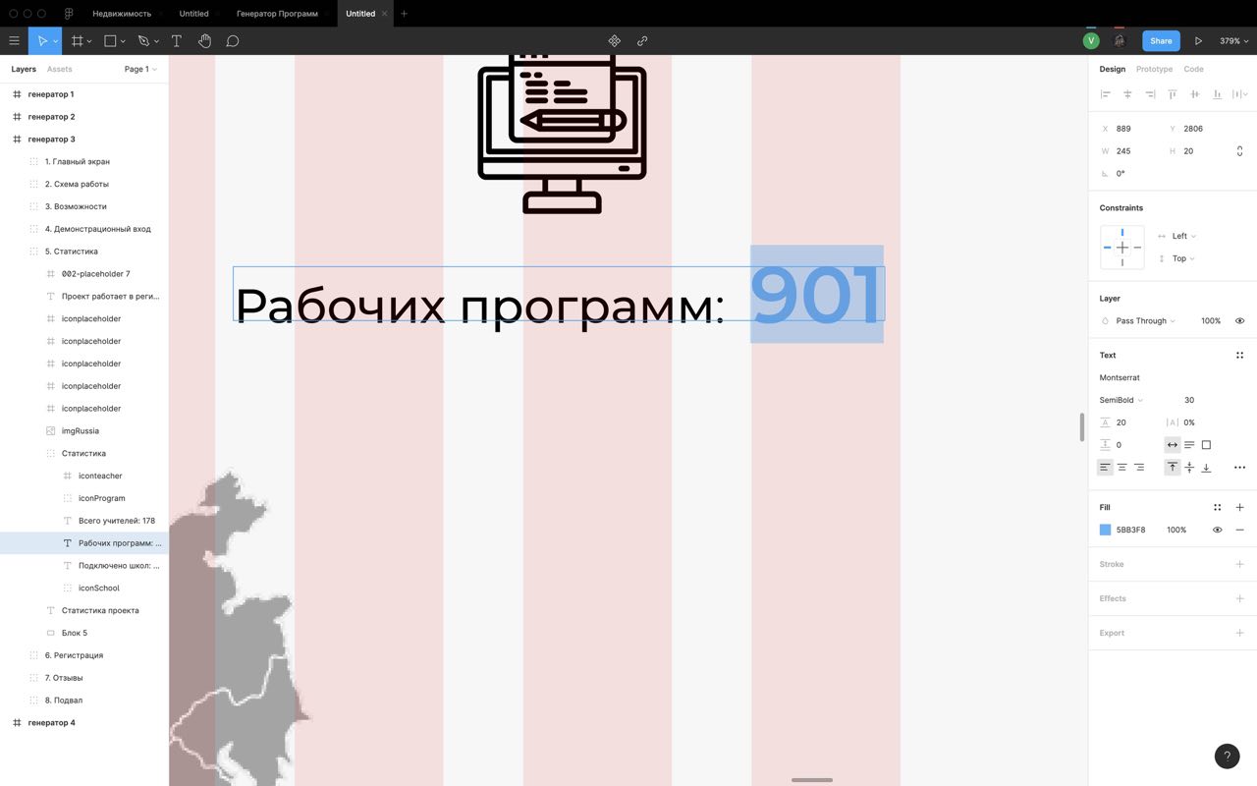
Task: Select the Text tool
Action: click(177, 41)
